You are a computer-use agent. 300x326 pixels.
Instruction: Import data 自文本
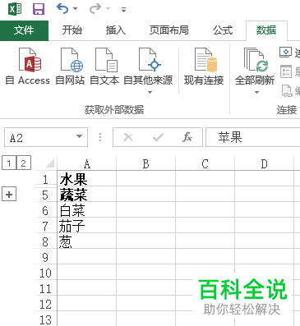[104, 66]
